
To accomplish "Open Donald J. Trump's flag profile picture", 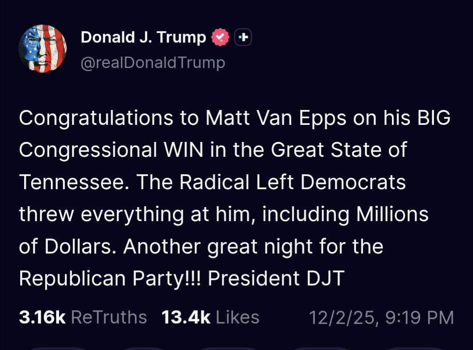I will point(43,49).
